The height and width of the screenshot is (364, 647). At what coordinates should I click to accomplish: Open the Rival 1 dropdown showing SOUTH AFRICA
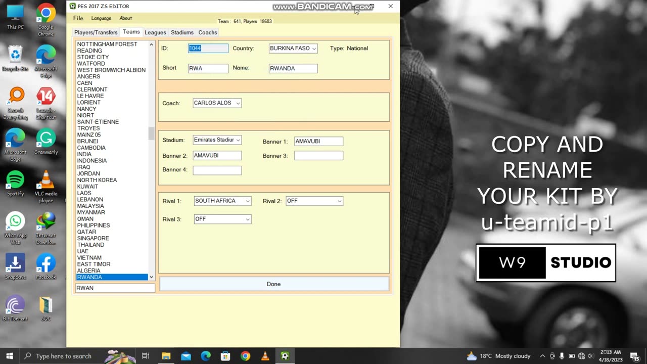[222, 201]
